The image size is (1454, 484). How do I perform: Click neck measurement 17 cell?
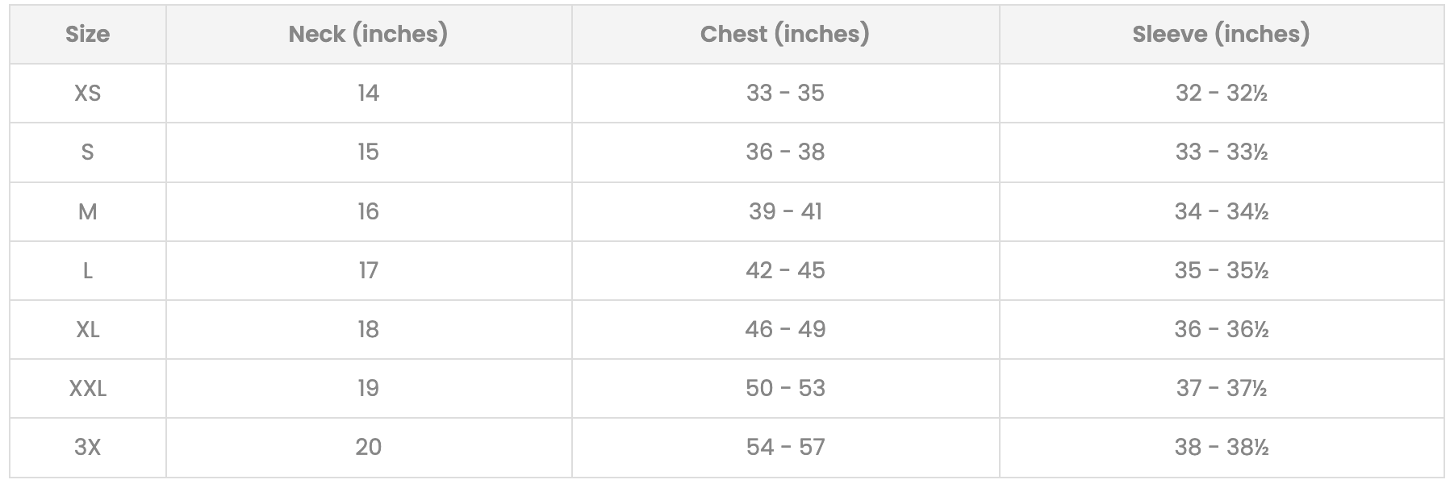click(x=368, y=270)
